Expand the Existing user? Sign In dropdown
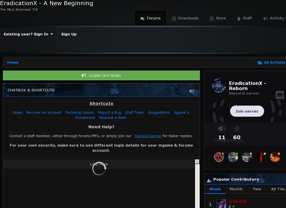 click(x=29, y=34)
